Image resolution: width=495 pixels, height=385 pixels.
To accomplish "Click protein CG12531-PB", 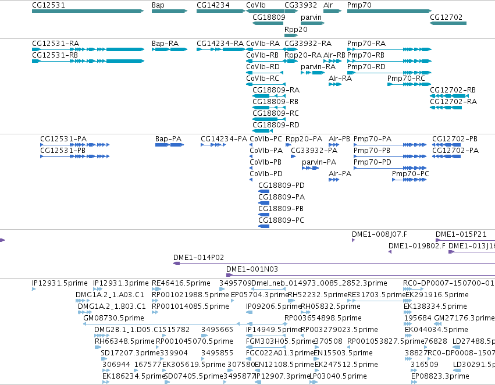I will [75, 156].
